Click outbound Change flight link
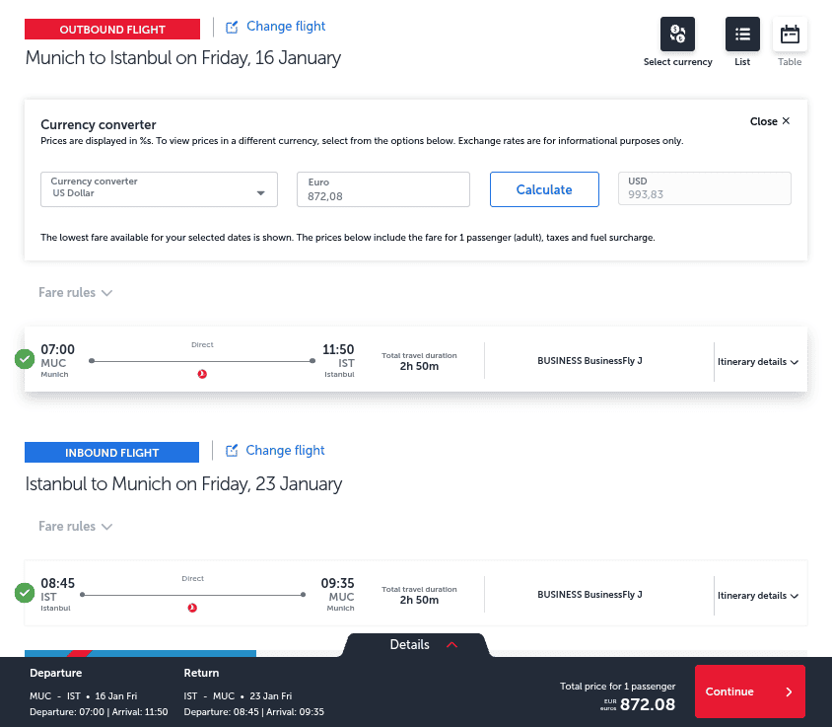 pyautogui.click(x=286, y=27)
